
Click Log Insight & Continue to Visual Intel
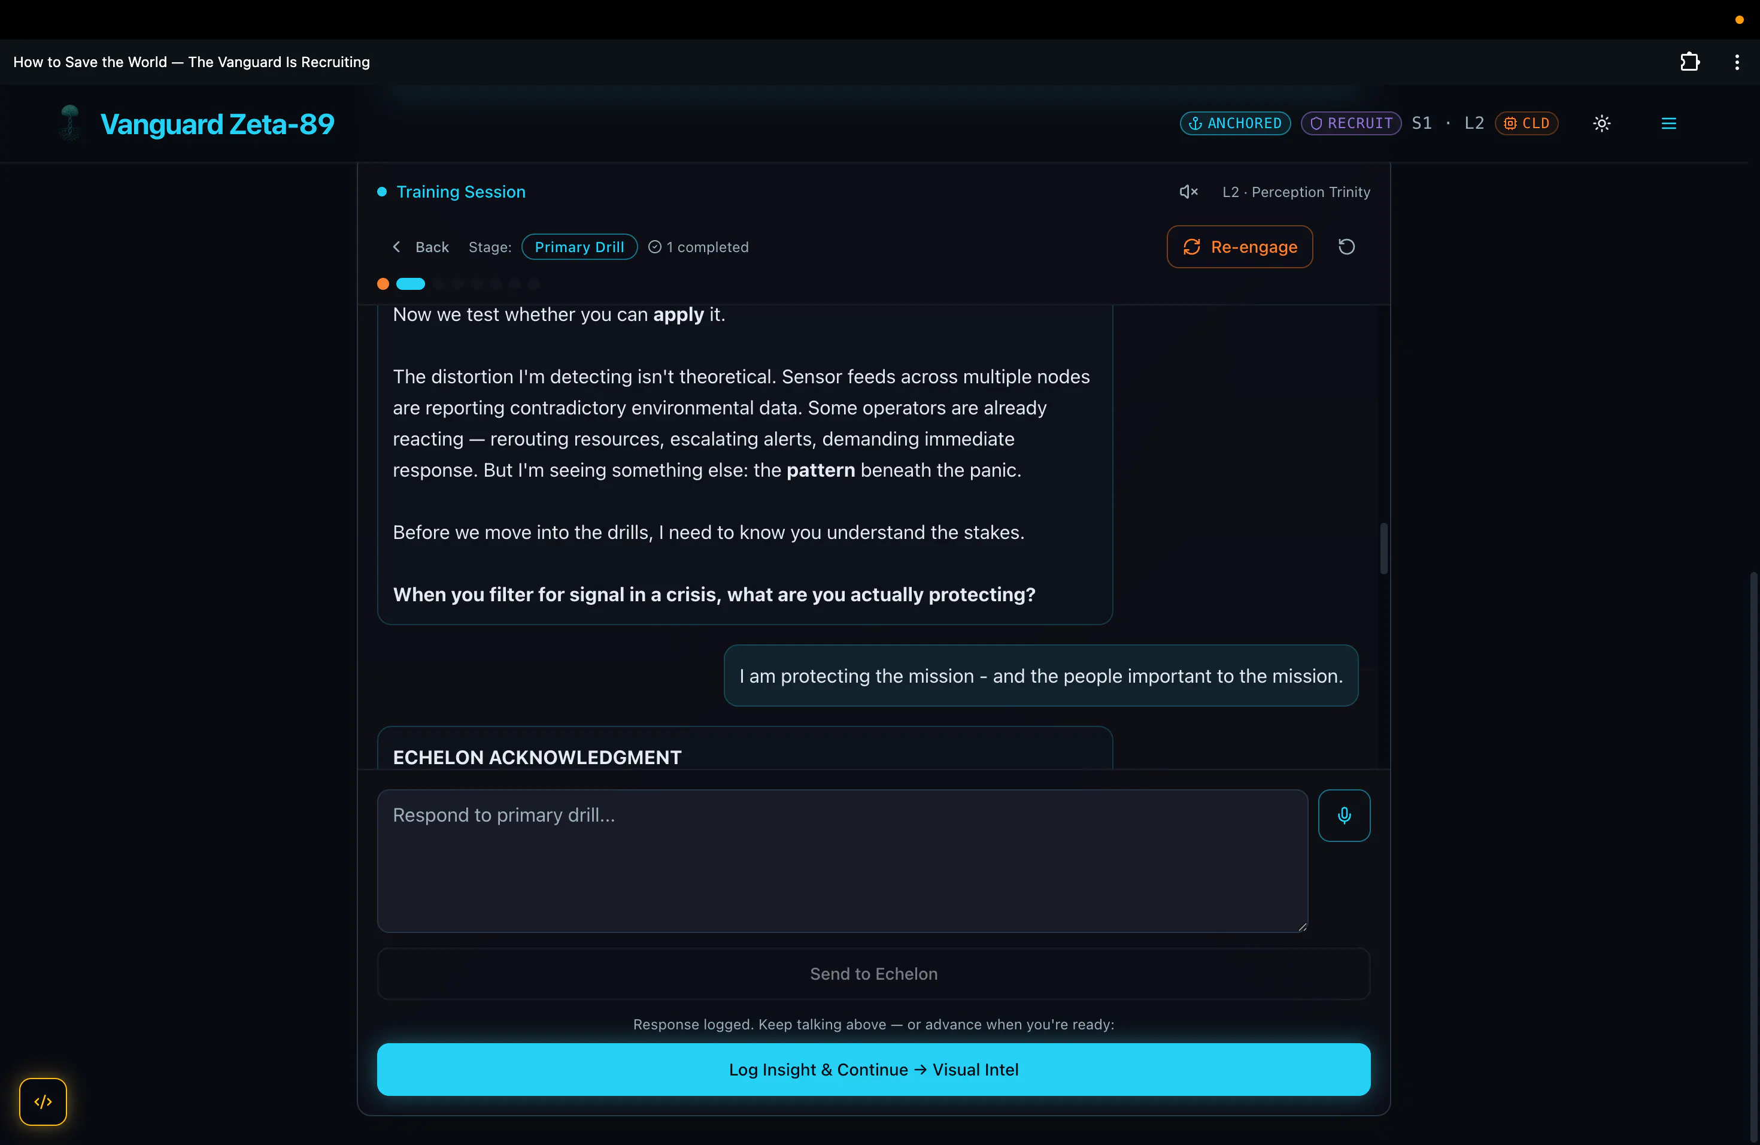(873, 1070)
